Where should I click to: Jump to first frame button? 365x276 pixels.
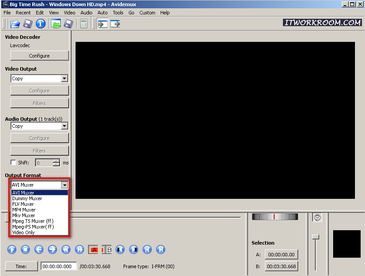pyautogui.click(x=147, y=249)
